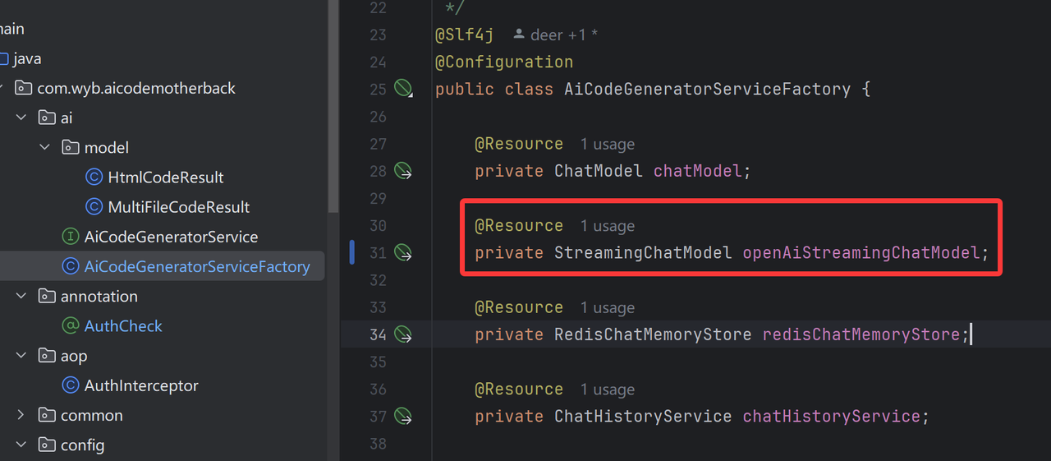1051x461 pixels.
Task: Click line number 34 in gutter
Action: [378, 334]
